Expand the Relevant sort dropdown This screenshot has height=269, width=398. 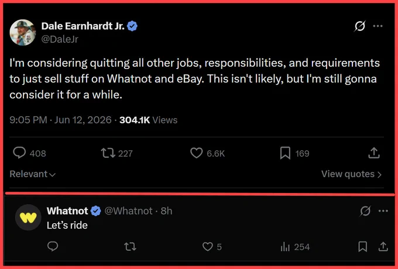click(x=32, y=174)
